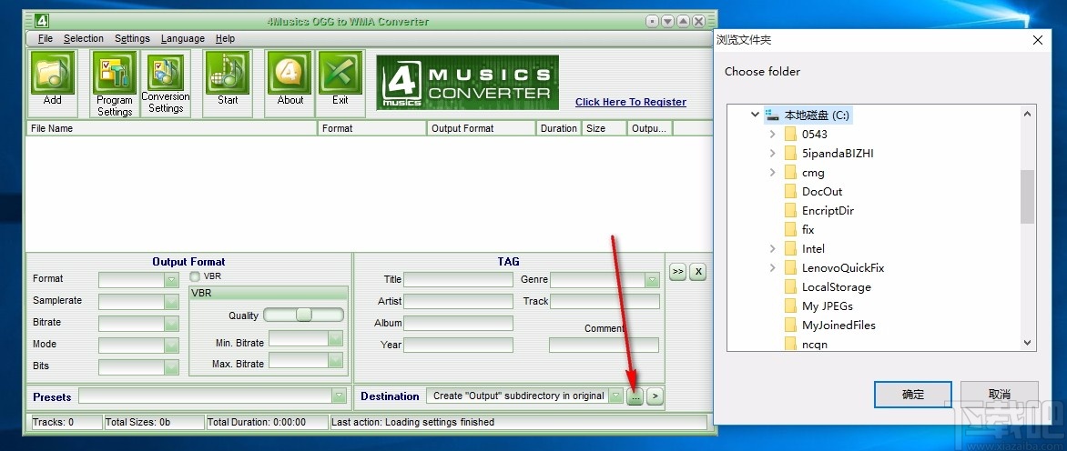
Task: Open the Selection menu
Action: coord(84,39)
